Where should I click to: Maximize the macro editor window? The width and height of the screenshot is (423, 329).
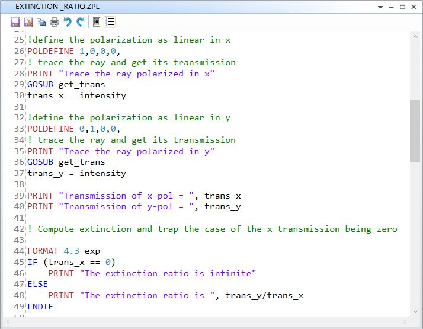[x=402, y=7]
